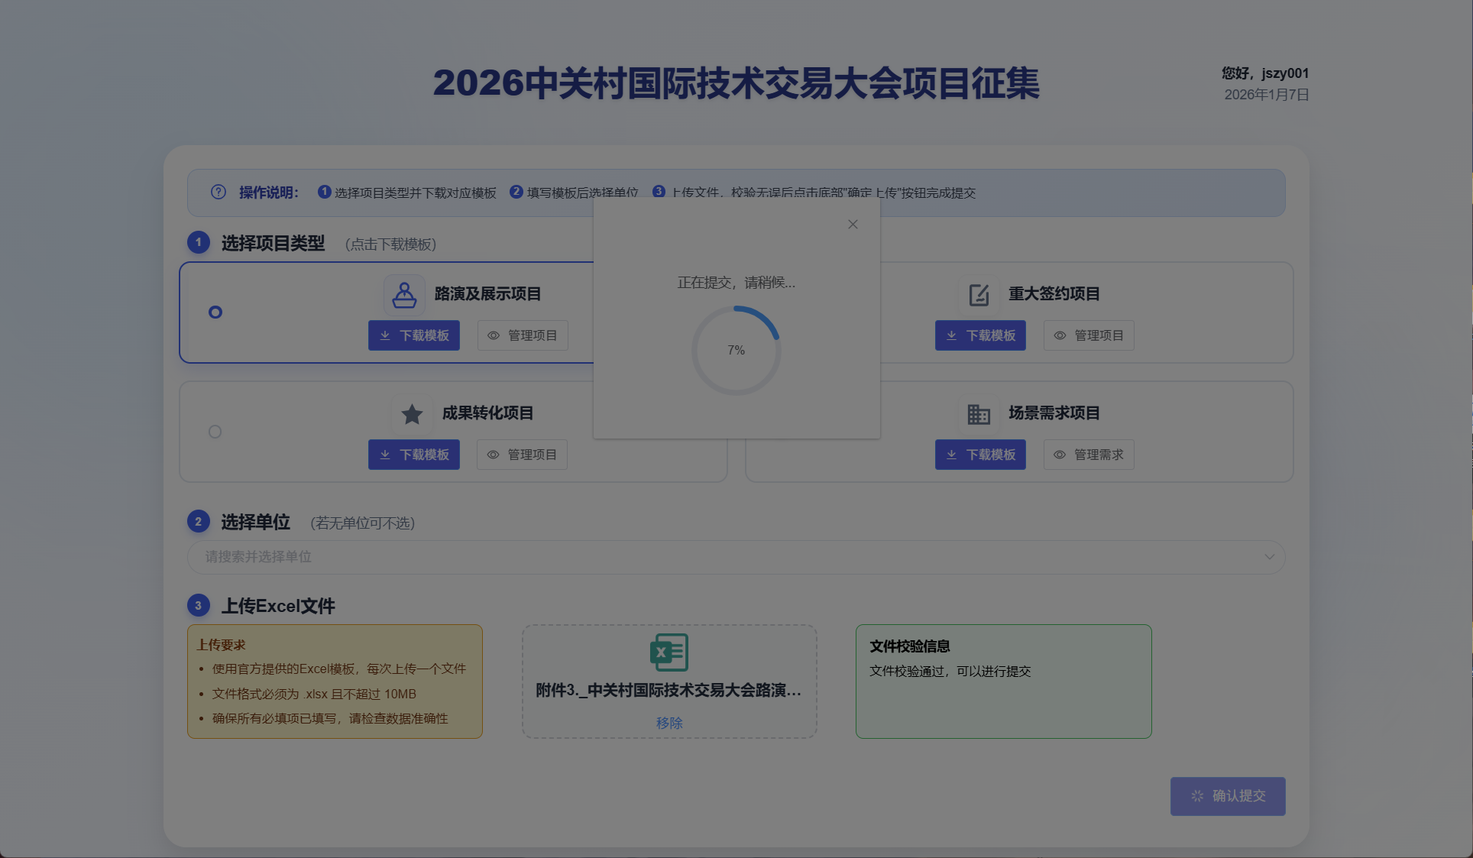Download the template for 场景需求项目
1473x858 pixels.
(980, 455)
